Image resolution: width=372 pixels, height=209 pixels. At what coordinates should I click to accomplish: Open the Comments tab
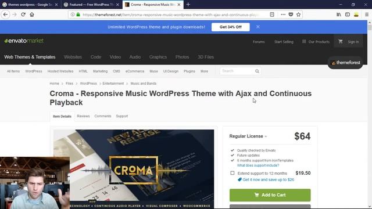point(103,116)
